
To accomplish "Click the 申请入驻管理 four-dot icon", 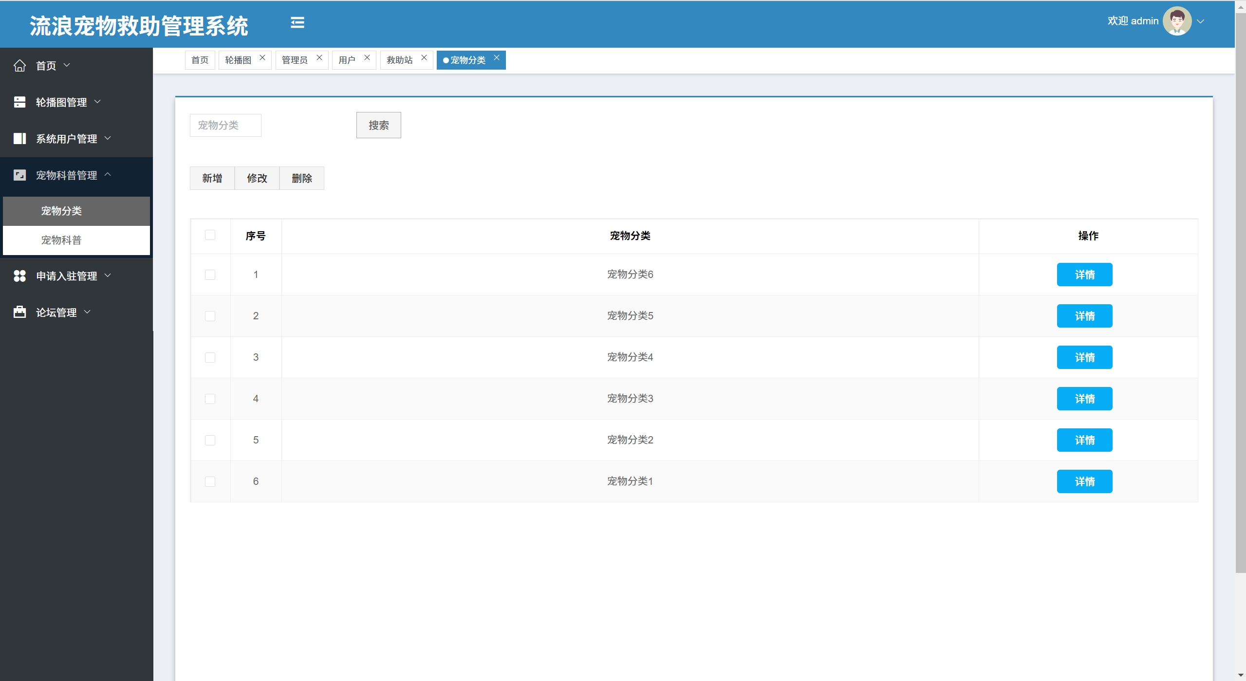I will 19,276.
